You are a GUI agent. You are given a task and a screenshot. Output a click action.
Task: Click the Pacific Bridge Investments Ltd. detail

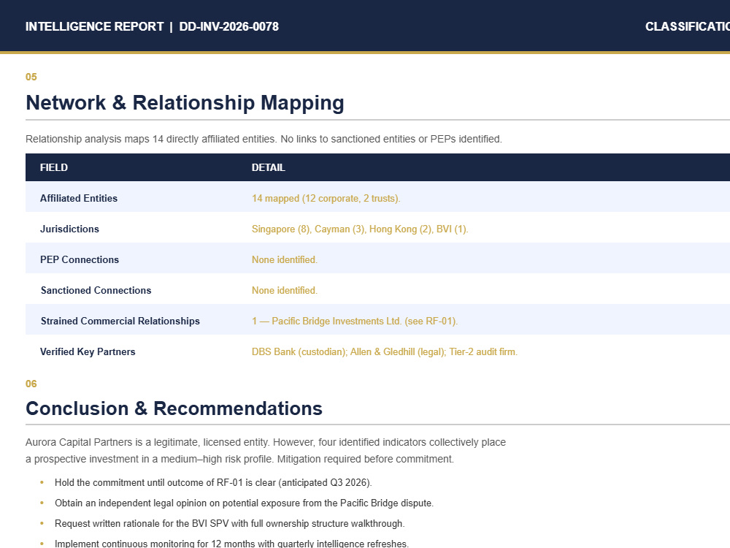pos(355,321)
